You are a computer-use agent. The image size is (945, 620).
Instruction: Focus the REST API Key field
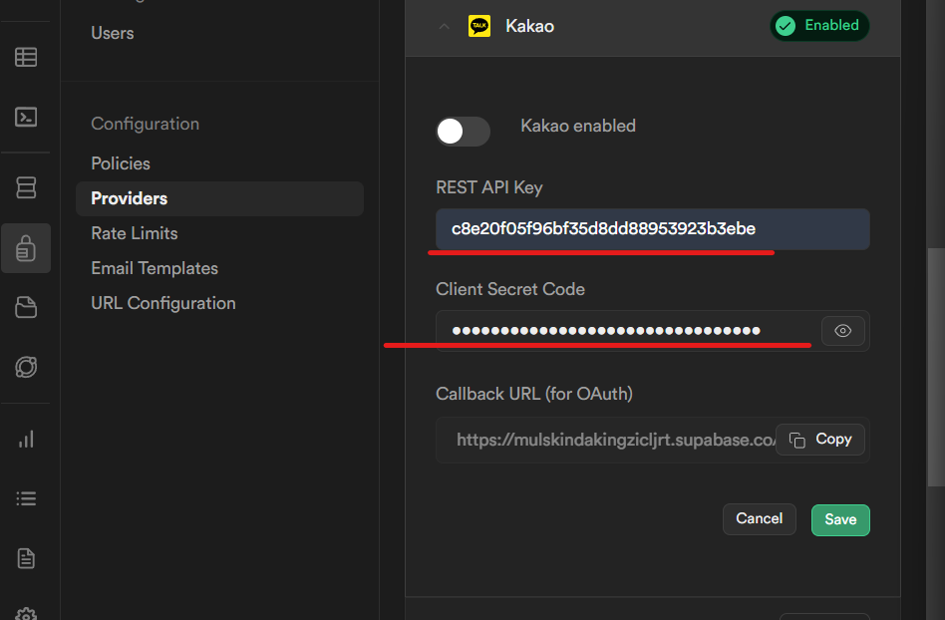[x=653, y=229]
